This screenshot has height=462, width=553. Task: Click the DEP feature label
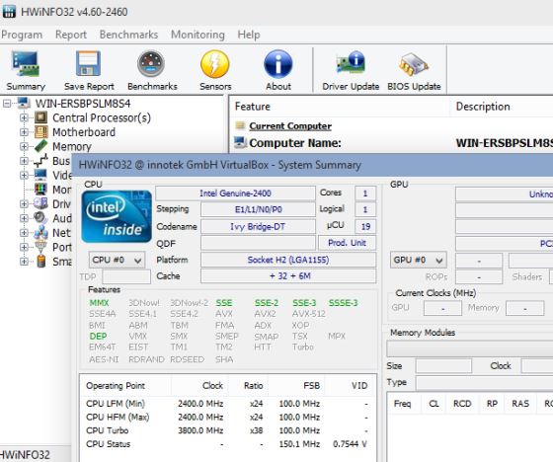pos(98,336)
